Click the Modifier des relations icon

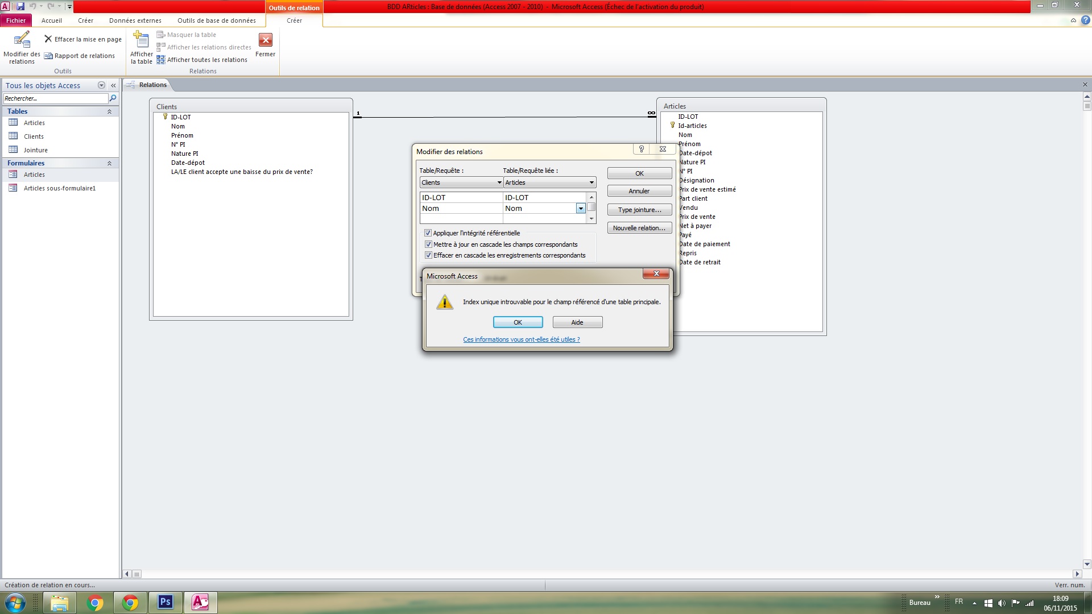[22, 40]
